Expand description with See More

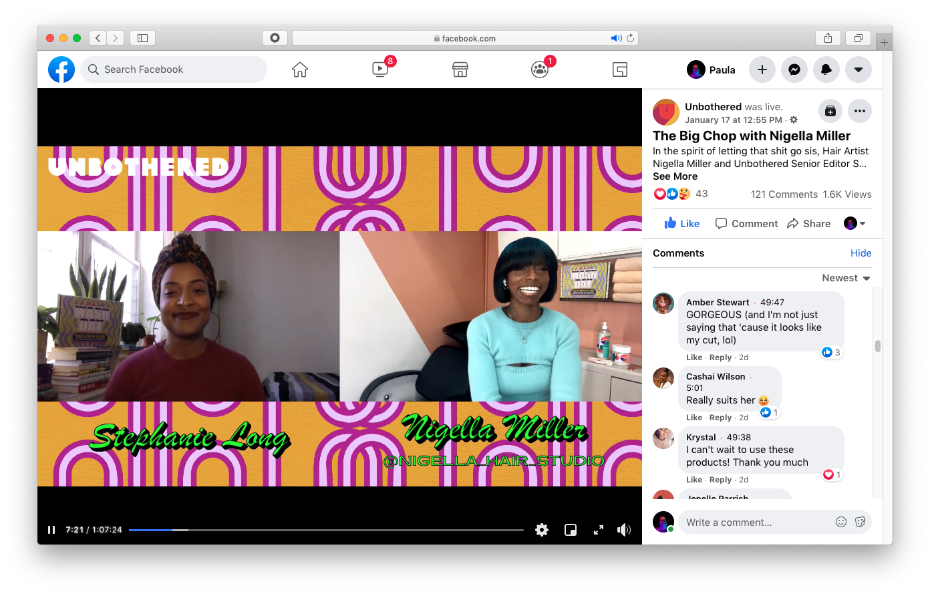coord(675,176)
